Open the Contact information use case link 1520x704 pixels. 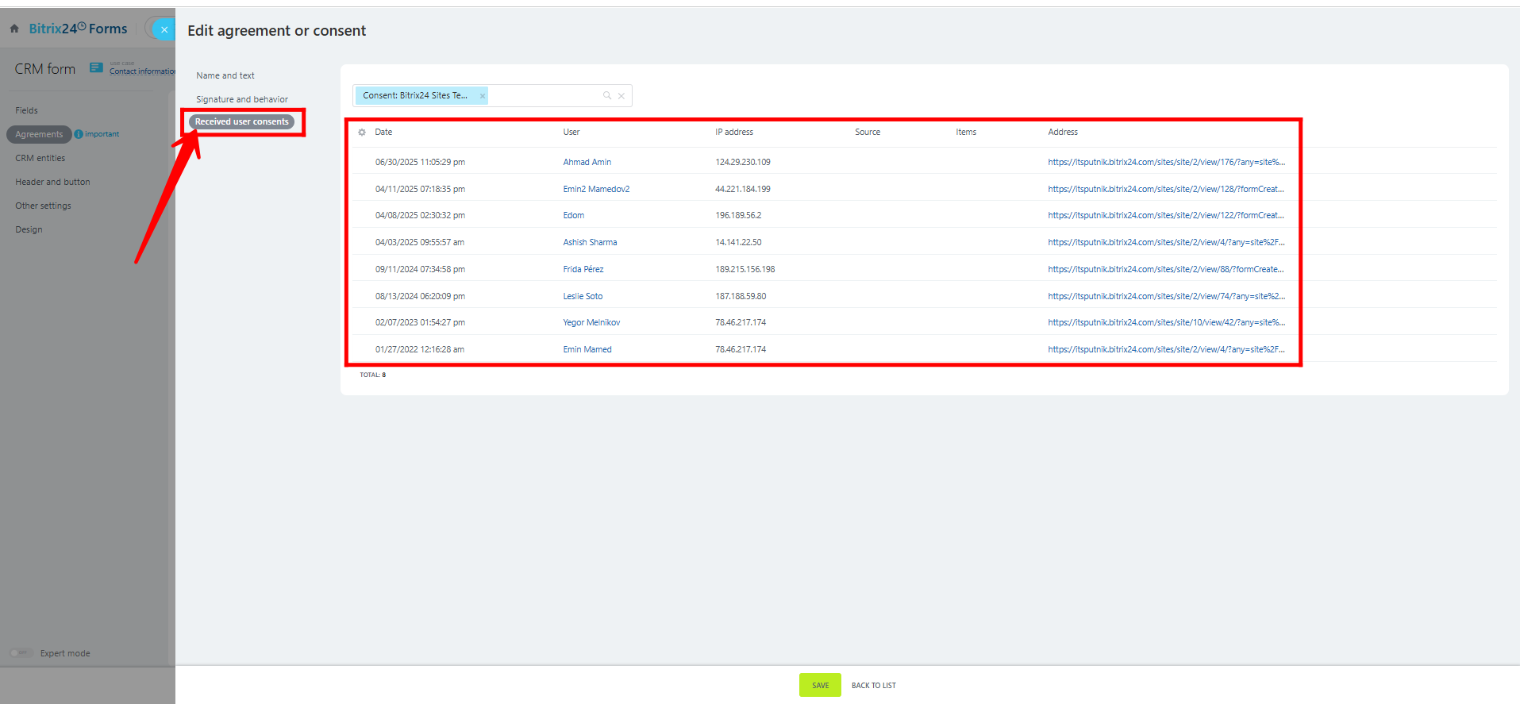point(142,71)
